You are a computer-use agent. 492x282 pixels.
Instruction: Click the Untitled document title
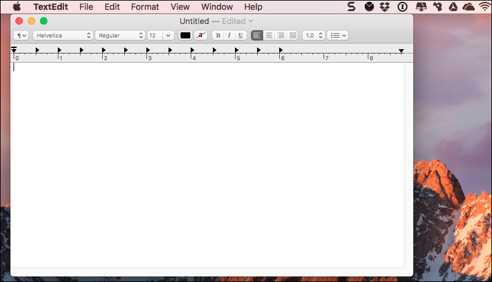coord(194,21)
